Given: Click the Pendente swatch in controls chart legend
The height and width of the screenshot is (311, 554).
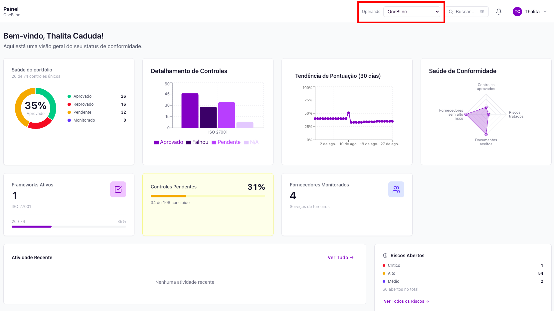Looking at the screenshot, I should pyautogui.click(x=214, y=143).
